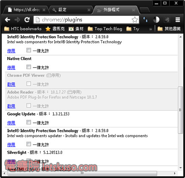
Task: Click the page icon in the address bar
Action: click(38, 20)
